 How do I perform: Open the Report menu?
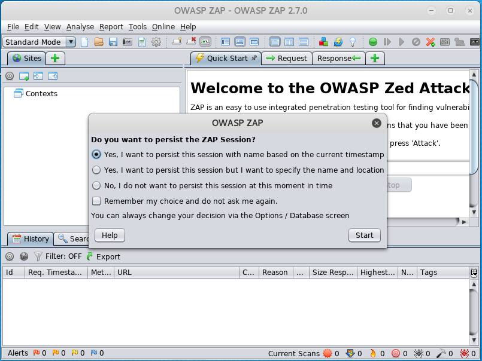111,27
